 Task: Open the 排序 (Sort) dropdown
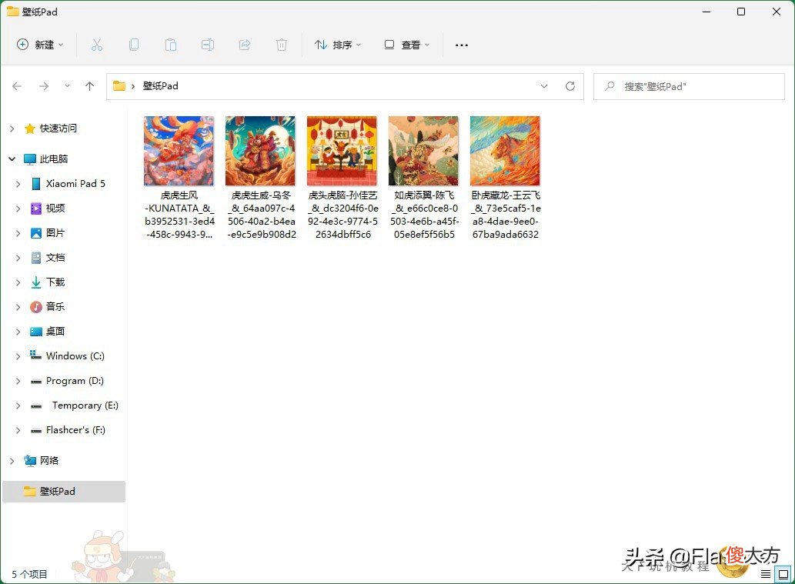point(338,45)
